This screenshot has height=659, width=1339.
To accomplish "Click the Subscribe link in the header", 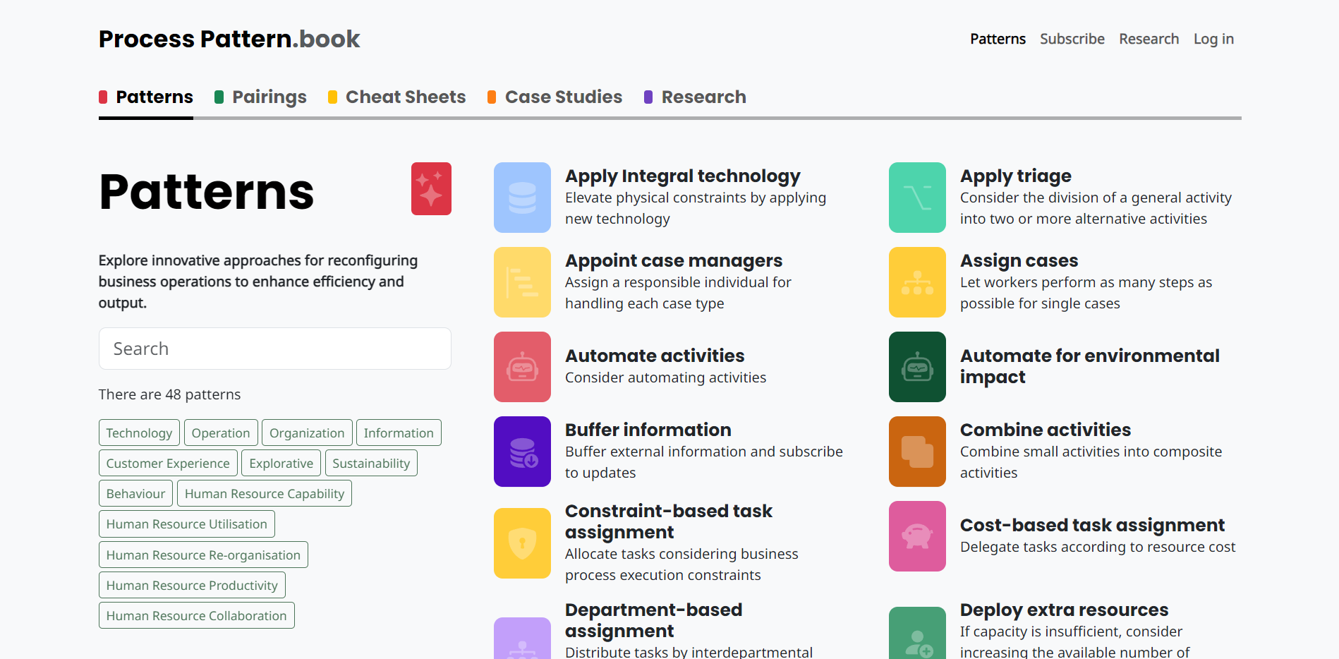I will (x=1072, y=39).
